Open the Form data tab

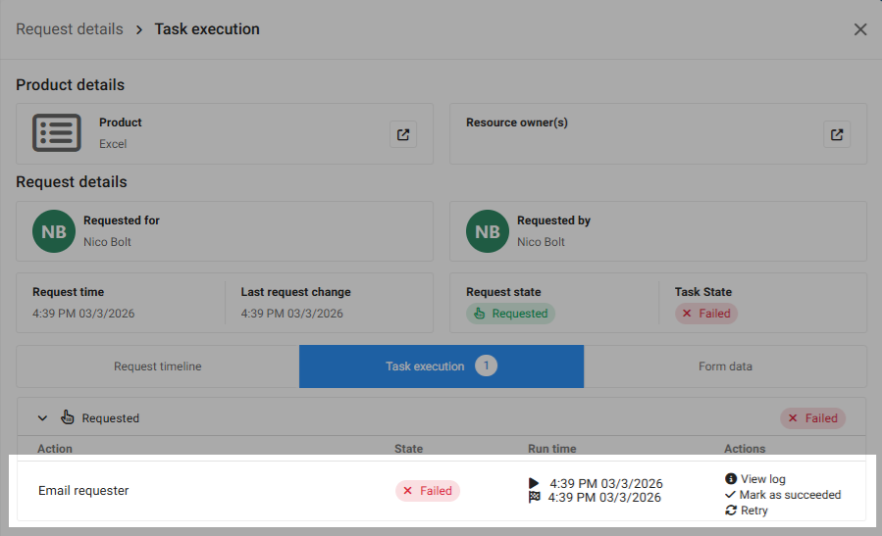[725, 366]
